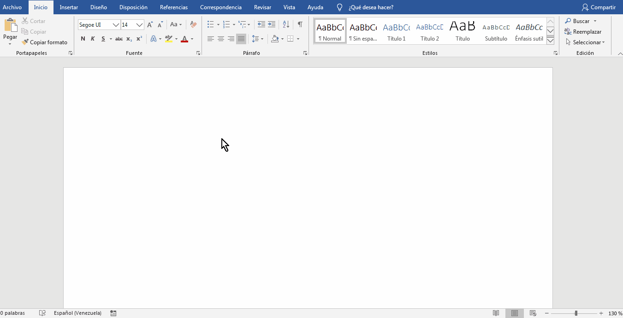
Task: Switch to Diseño tab
Action: tap(99, 7)
